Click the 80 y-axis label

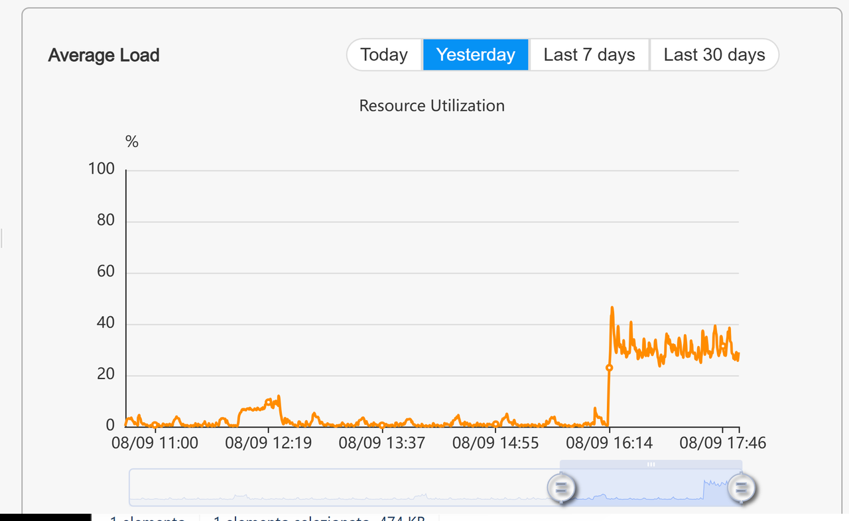click(x=106, y=220)
